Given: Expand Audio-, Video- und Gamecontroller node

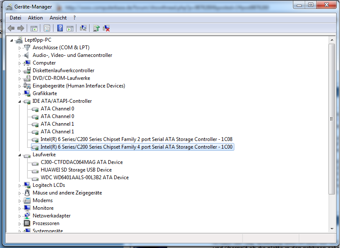Looking at the screenshot, I should coord(20,56).
